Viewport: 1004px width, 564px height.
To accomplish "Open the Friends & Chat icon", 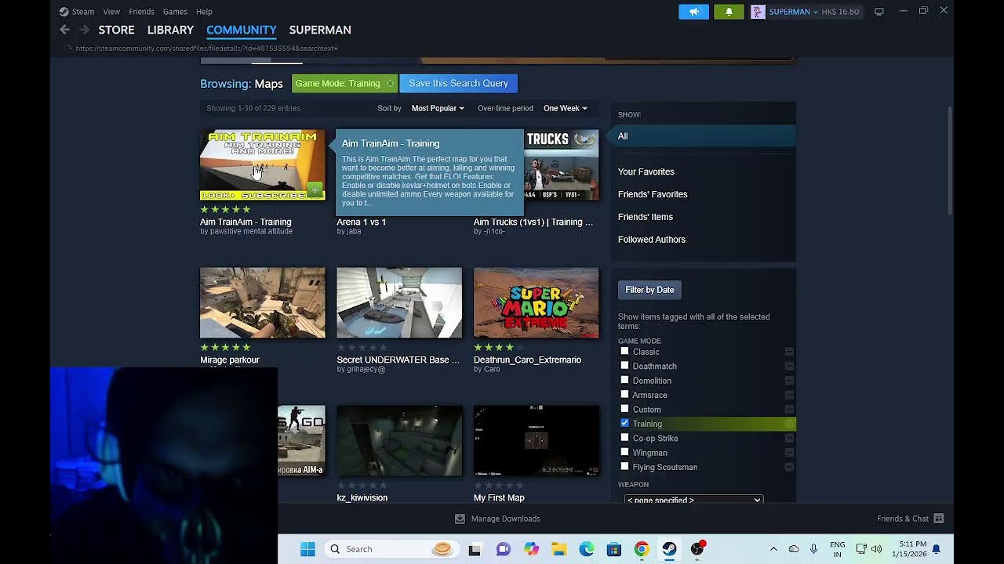I will click(x=938, y=519).
